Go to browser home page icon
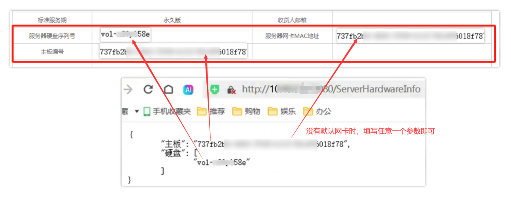This screenshot has width=511, height=197. tap(168, 89)
